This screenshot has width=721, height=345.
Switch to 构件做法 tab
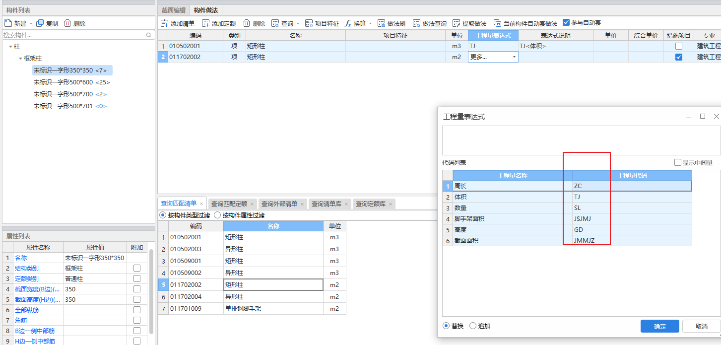(205, 10)
